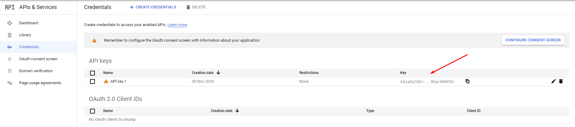Check the API key 1 row checkbox
The image size is (575, 127).
coord(92,81)
